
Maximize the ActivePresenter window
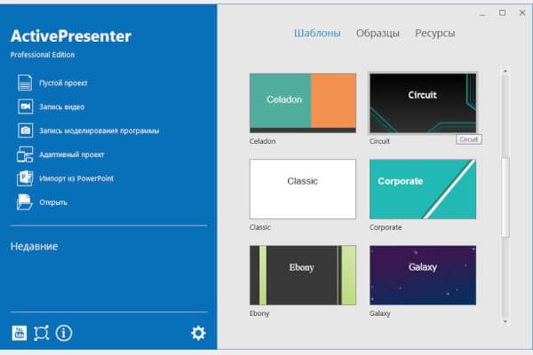pyautogui.click(x=502, y=13)
